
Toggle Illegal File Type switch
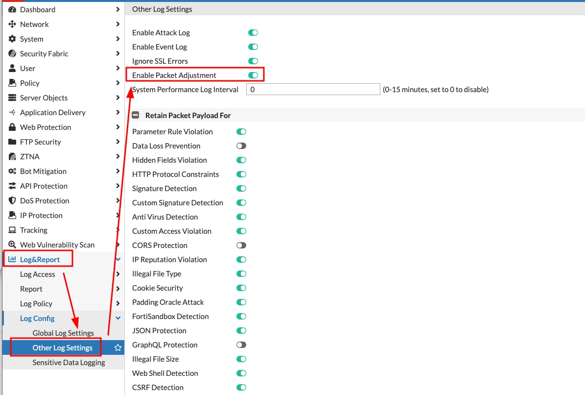click(x=241, y=273)
